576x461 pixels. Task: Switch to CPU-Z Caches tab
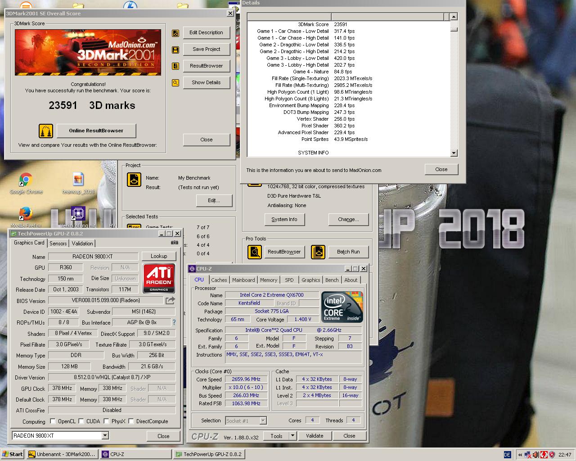coord(219,280)
